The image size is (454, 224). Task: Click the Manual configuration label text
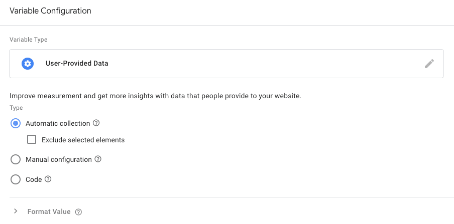(59, 159)
